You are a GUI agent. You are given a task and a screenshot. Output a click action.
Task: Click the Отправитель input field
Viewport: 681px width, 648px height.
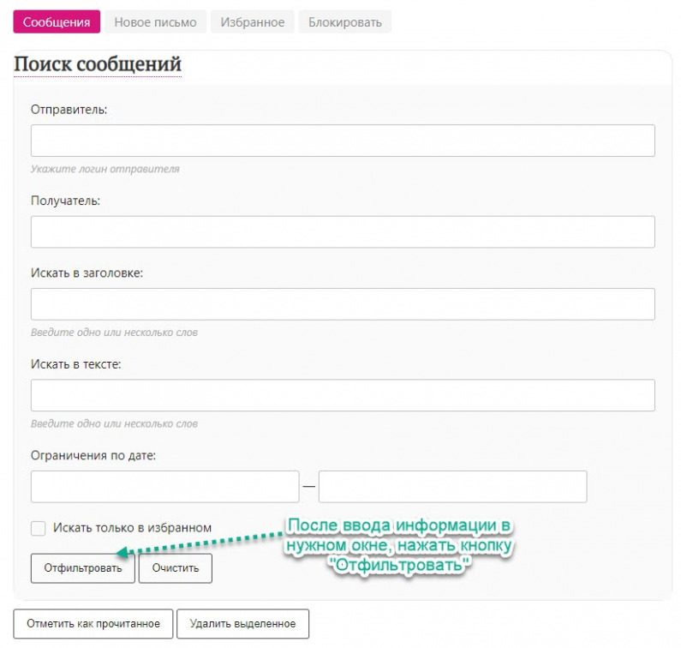click(x=343, y=141)
